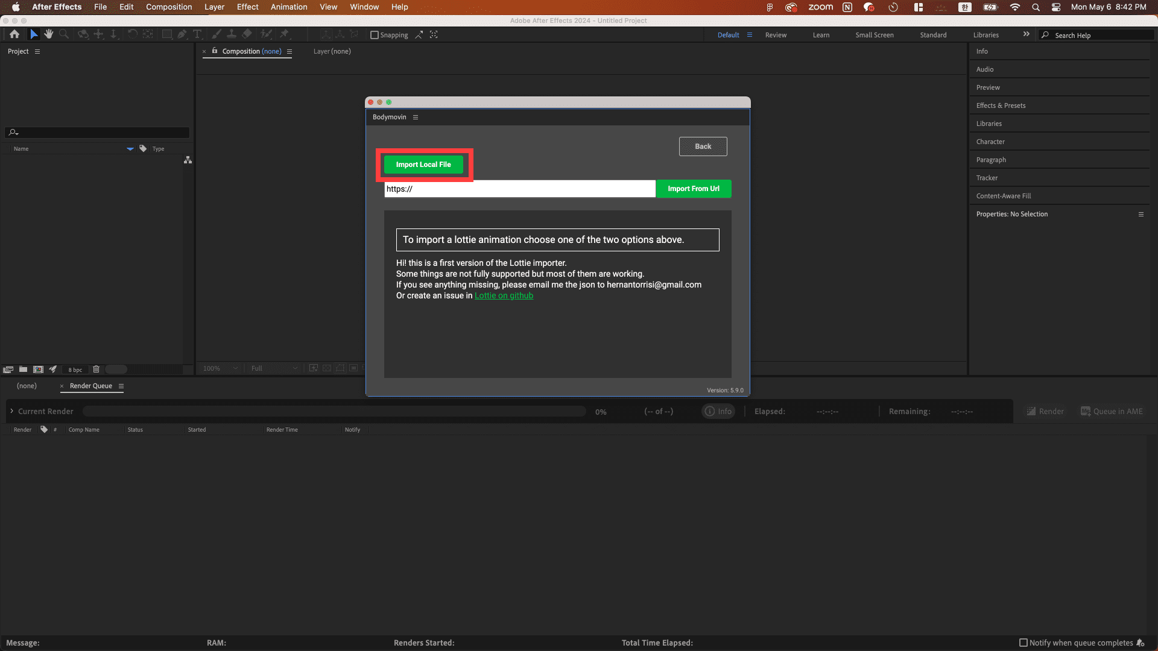Create a new composition from Project panel
The height and width of the screenshot is (651, 1158).
tap(38, 369)
